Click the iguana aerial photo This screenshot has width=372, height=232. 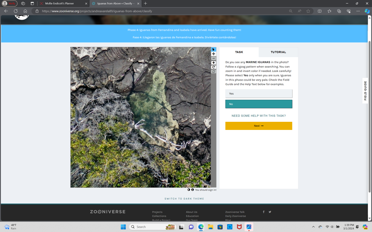pos(141,117)
